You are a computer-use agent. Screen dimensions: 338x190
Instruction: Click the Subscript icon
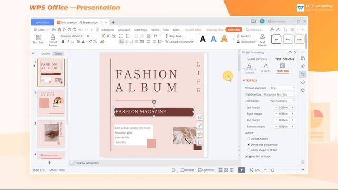95,41
